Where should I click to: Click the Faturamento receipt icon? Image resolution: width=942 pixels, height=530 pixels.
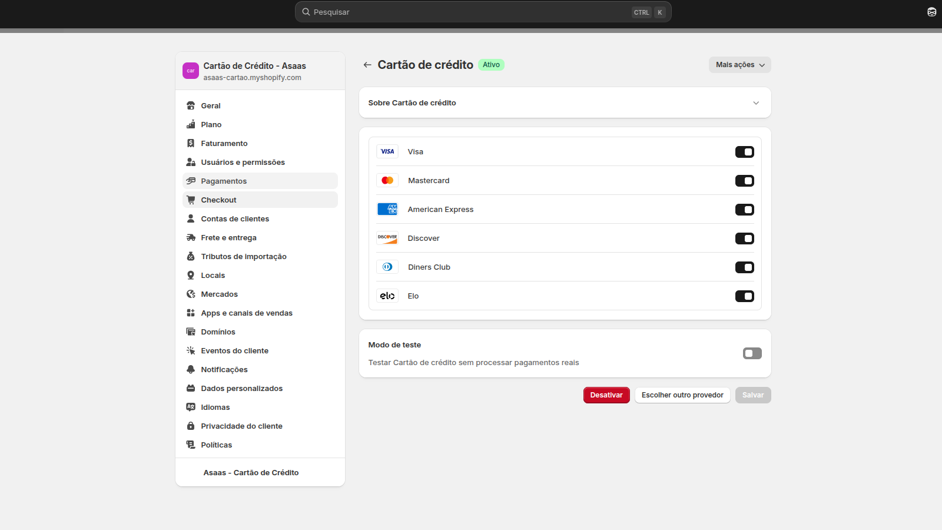pos(191,143)
